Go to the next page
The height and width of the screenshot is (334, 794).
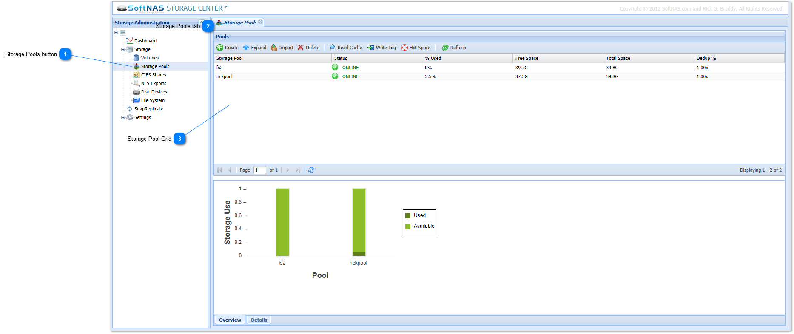pos(288,170)
